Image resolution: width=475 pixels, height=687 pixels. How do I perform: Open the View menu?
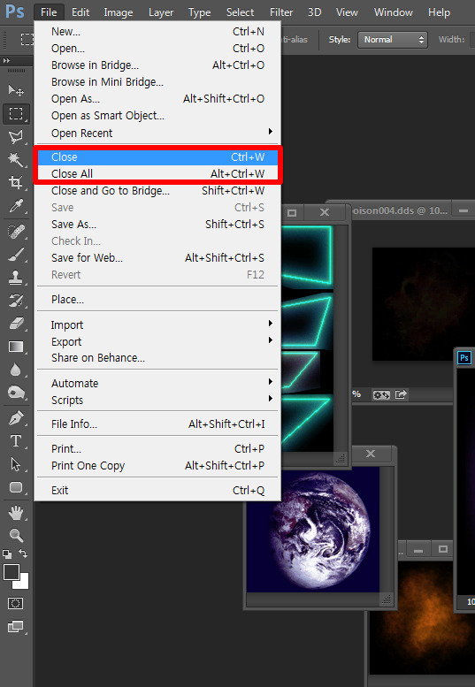[347, 12]
